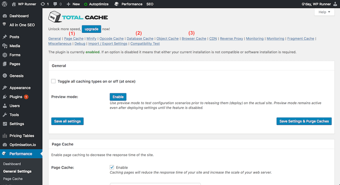Jump to General section link
The image size is (340, 185).
pos(54,39)
